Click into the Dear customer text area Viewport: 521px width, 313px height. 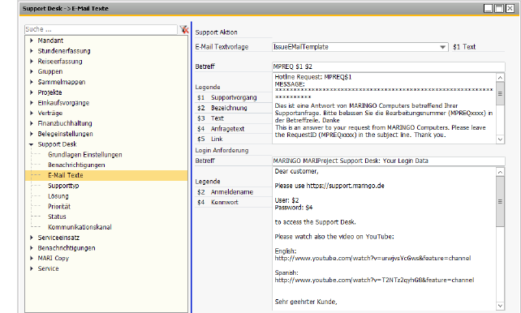(384, 238)
